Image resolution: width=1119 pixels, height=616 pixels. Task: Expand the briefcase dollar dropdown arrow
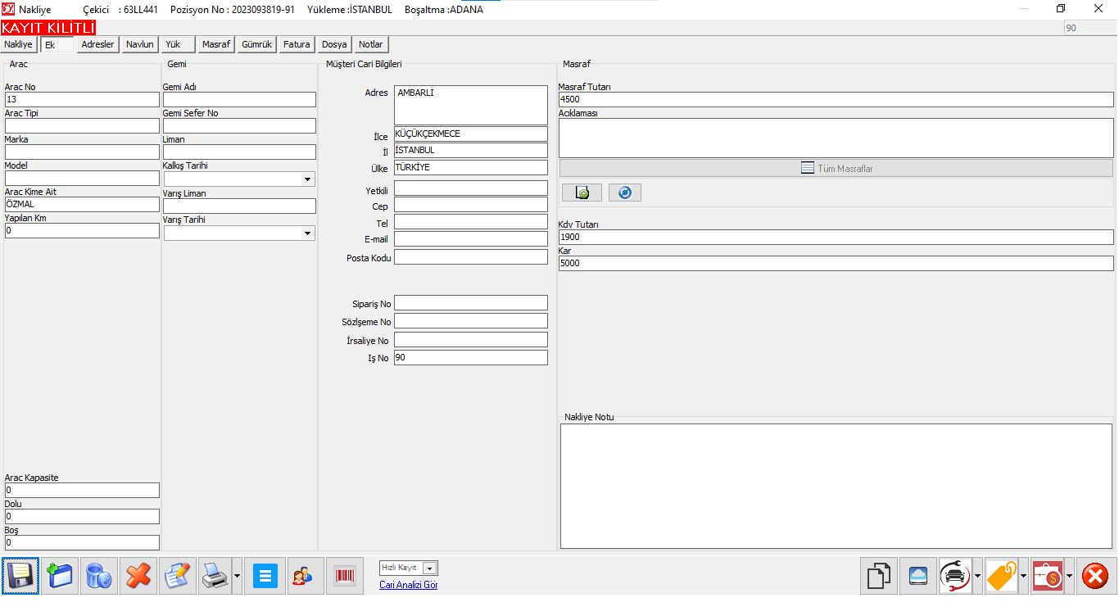(x=1069, y=576)
